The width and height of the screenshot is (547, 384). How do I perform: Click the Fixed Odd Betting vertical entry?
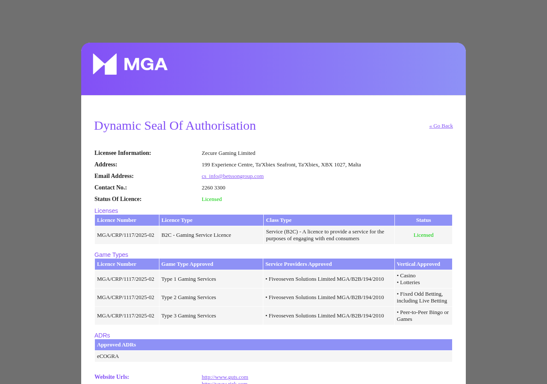pos(422,297)
